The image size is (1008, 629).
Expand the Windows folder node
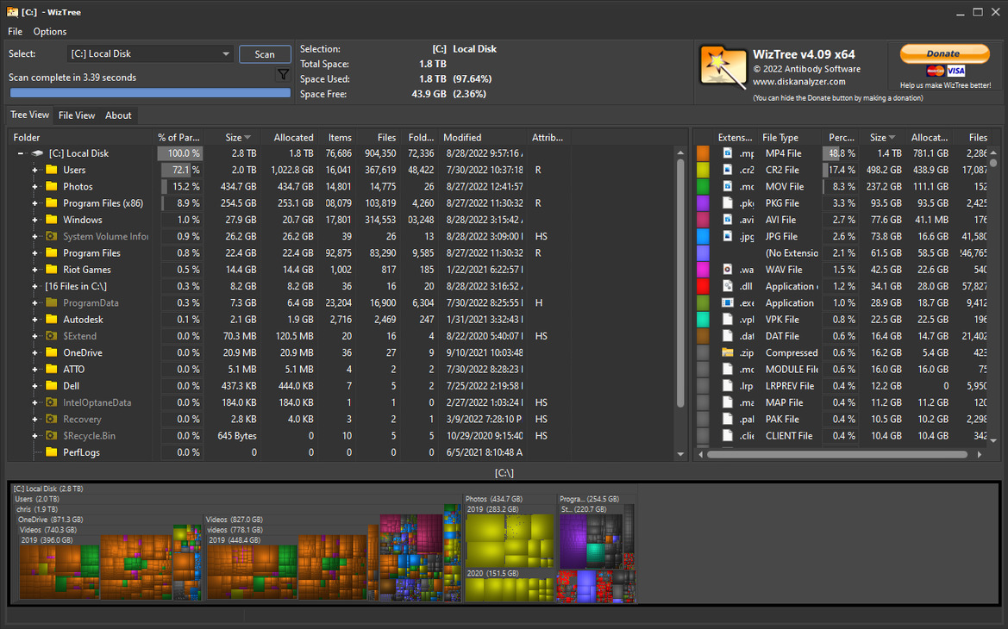click(x=34, y=220)
